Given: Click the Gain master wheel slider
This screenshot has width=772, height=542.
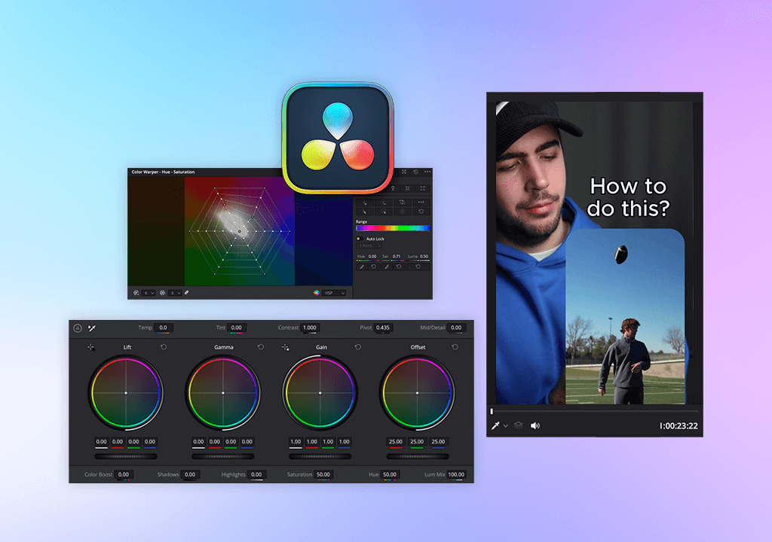Looking at the screenshot, I should coord(320,456).
